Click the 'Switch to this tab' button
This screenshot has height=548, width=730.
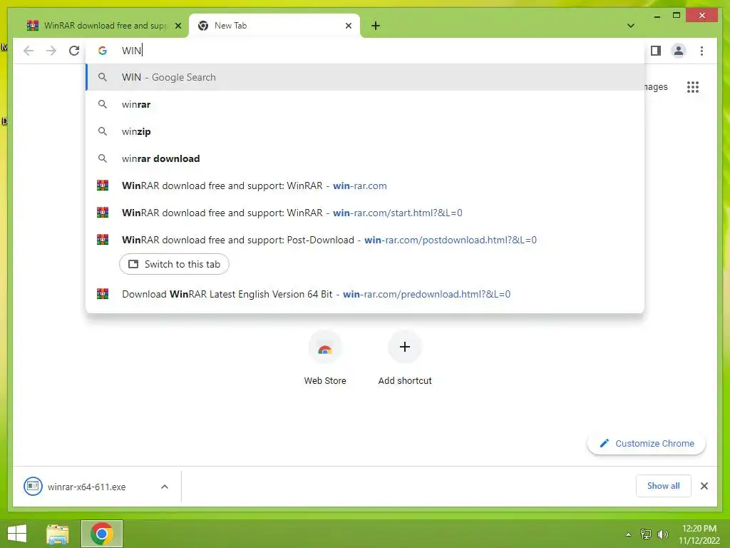coord(174,264)
